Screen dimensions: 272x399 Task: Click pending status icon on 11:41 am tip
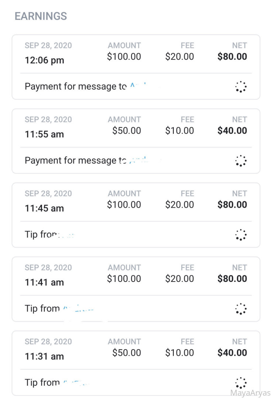tap(241, 308)
